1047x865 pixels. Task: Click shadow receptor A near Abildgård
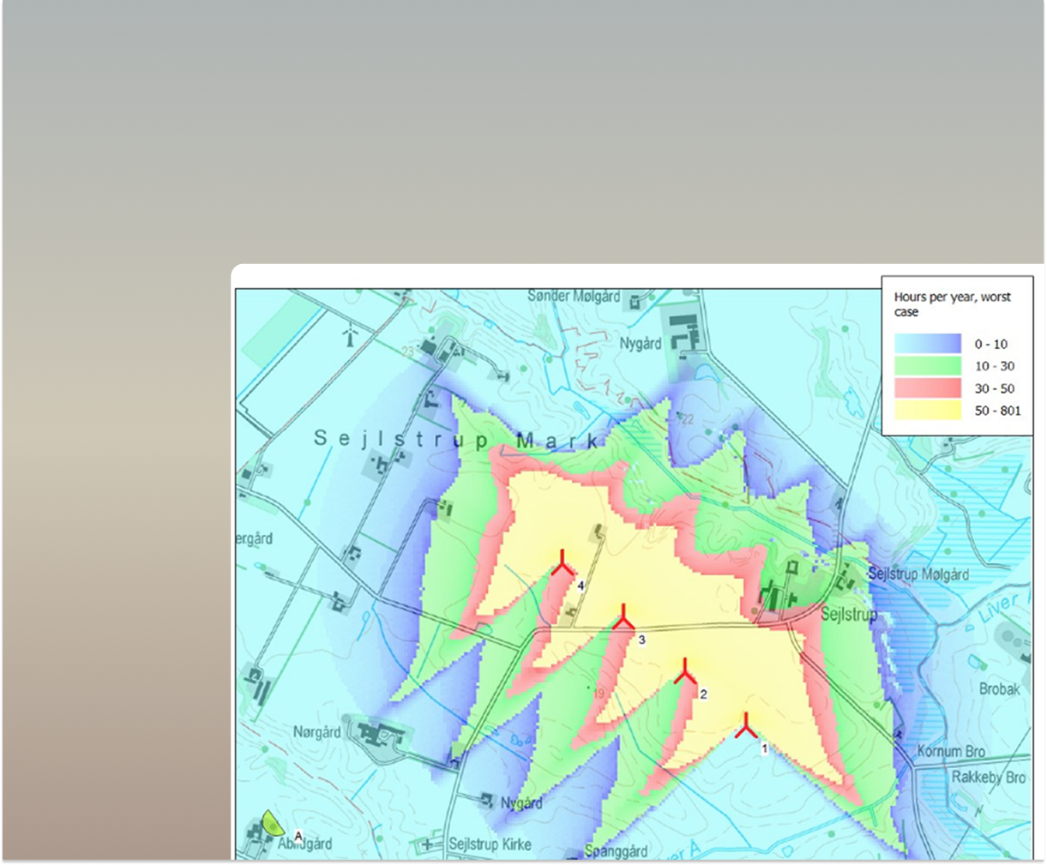click(272, 822)
